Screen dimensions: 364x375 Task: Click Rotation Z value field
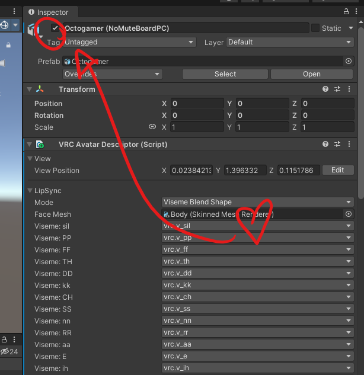click(327, 116)
